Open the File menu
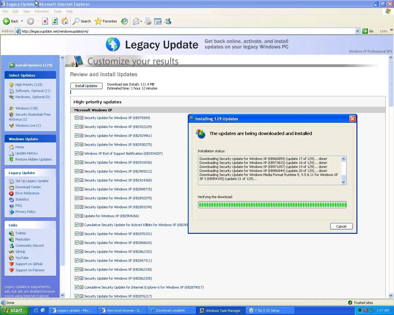 [5, 11]
